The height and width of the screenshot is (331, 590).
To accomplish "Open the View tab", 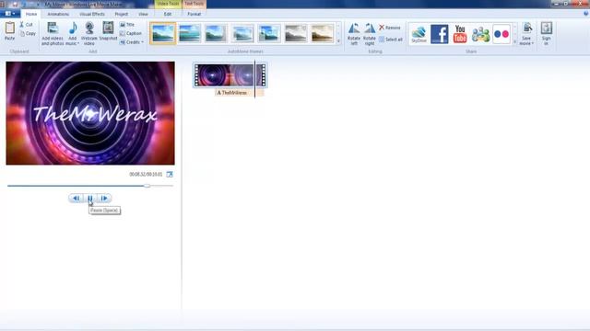I will tap(143, 14).
